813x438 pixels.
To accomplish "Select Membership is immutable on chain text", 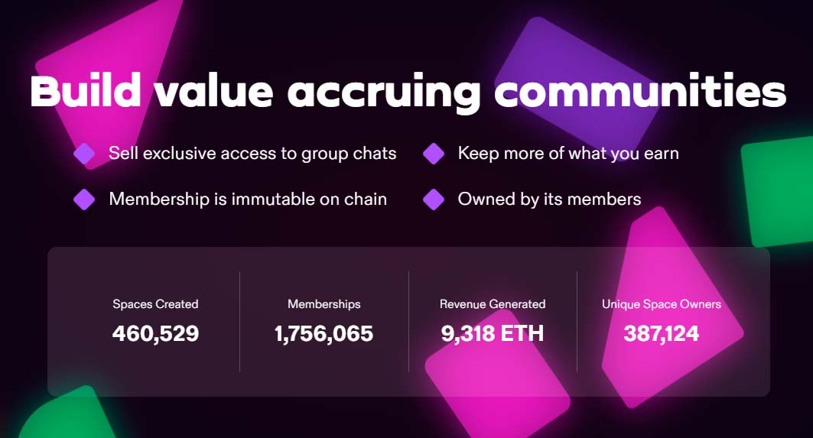I will click(248, 199).
